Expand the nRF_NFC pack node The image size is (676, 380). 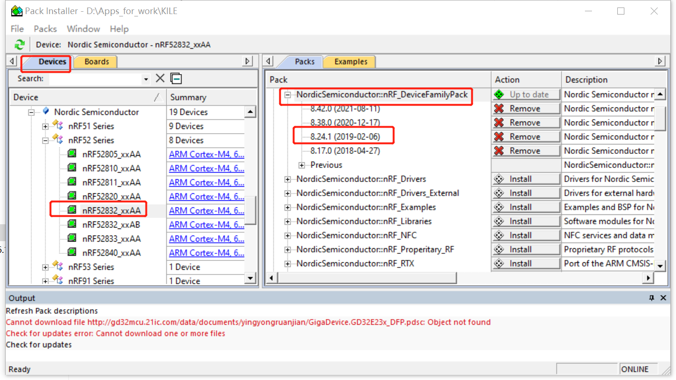click(288, 236)
